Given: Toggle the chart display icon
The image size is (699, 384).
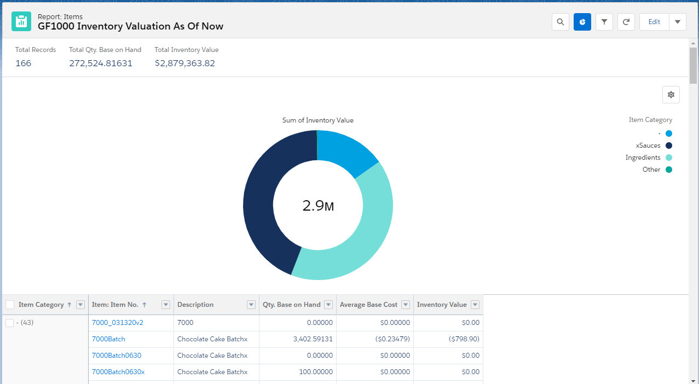Looking at the screenshot, I should tap(582, 22).
